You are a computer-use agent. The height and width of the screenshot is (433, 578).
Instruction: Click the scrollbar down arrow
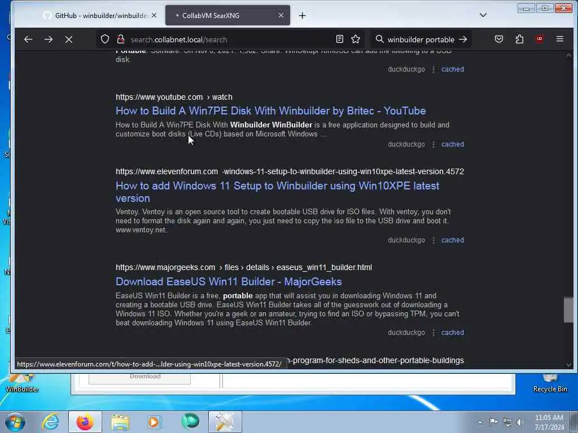coord(568,365)
